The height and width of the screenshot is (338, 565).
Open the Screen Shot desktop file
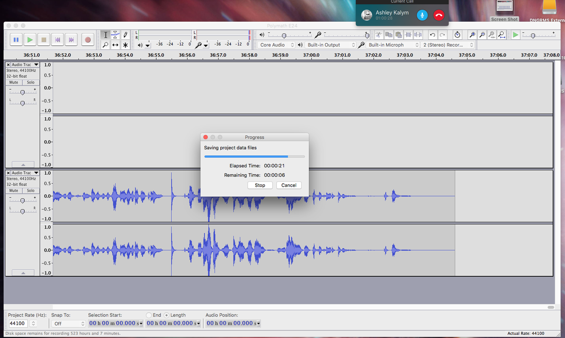coord(504,11)
